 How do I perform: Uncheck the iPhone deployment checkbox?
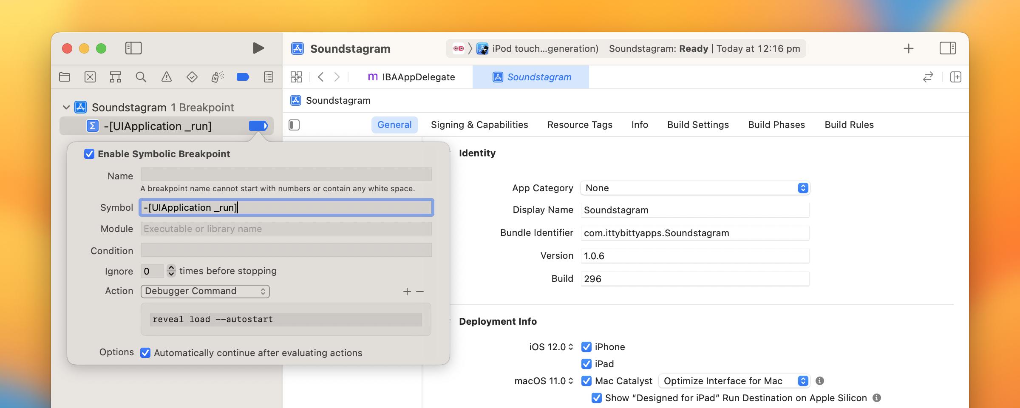(586, 347)
